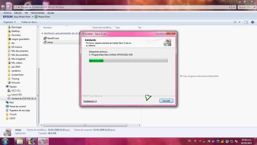257x145 pixels.
Task: Select Unidad de DVD RW (E:) drive icon
Action: 9,98
